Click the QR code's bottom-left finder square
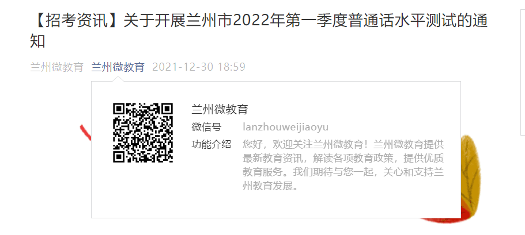525x235 pixels. point(119,157)
